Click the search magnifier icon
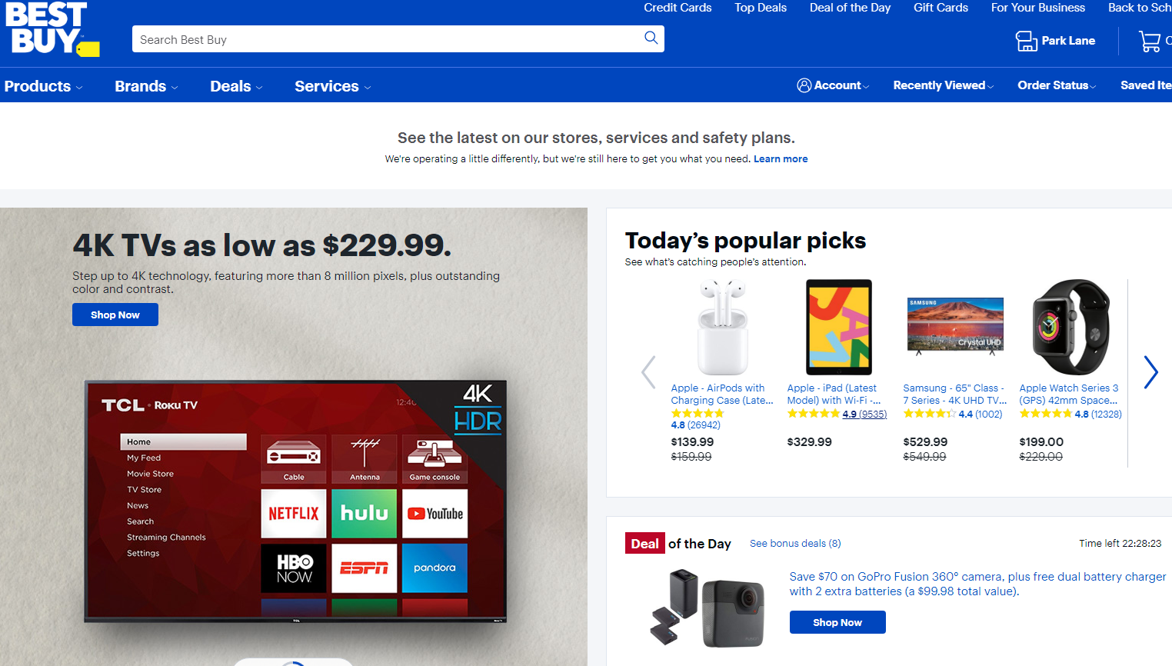The image size is (1172, 666). pos(651,38)
